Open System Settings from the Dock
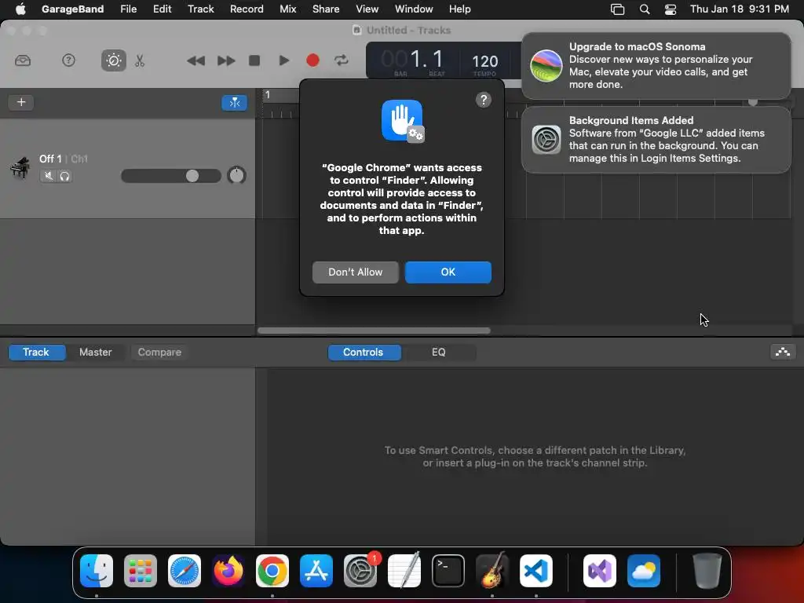 [360, 571]
